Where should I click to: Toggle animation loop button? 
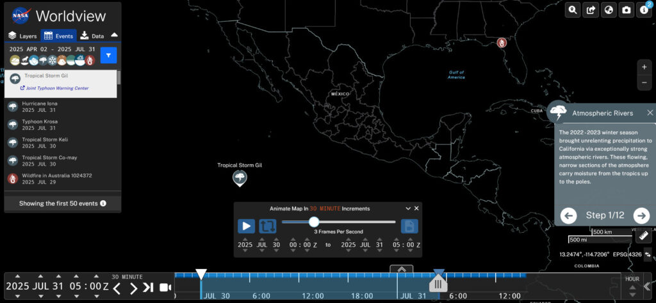pos(268,226)
